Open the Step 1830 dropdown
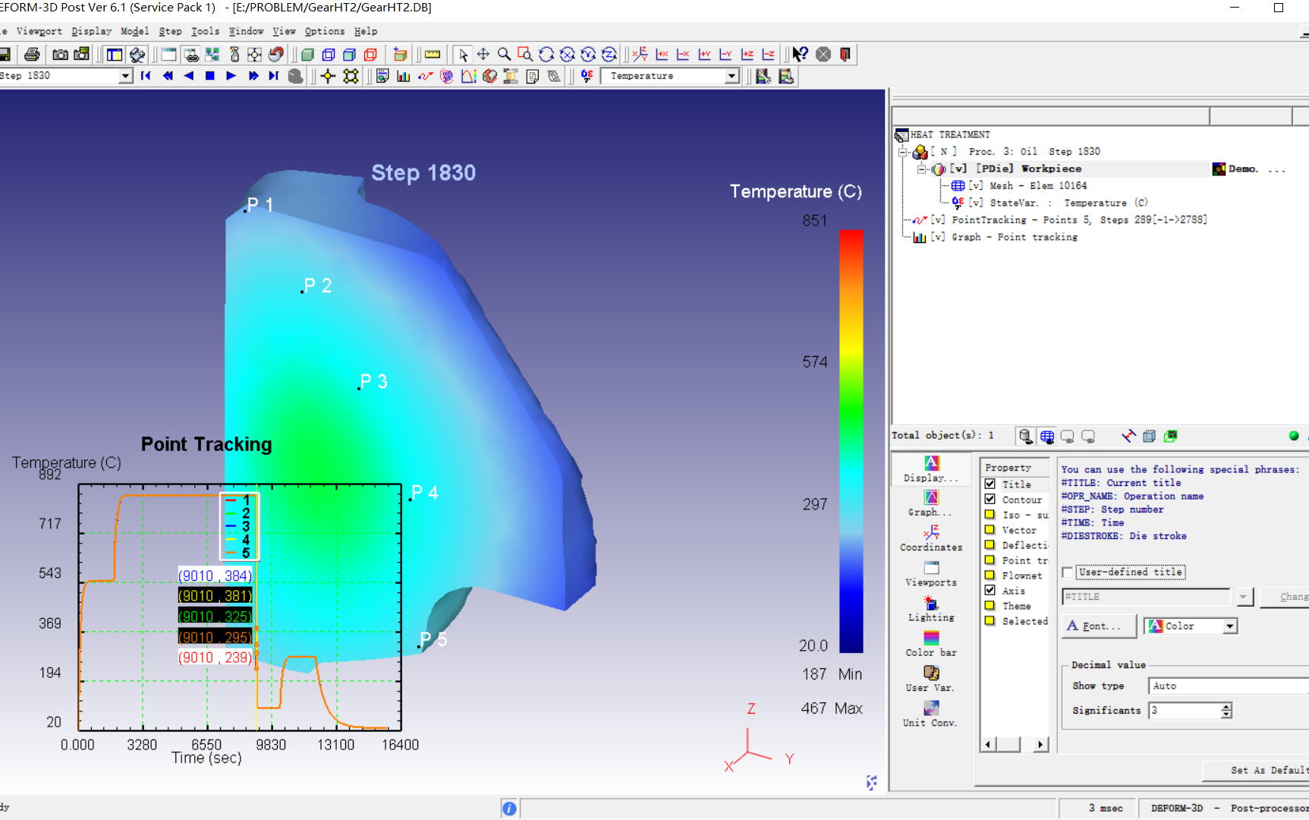Image resolution: width=1309 pixels, height=820 pixels. (x=125, y=76)
